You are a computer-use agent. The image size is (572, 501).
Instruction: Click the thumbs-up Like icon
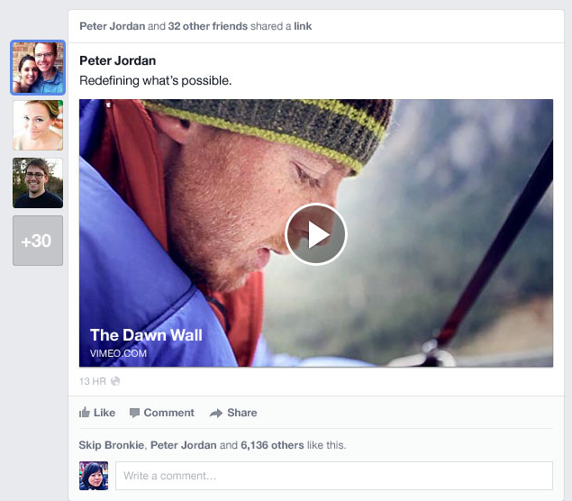coord(85,413)
